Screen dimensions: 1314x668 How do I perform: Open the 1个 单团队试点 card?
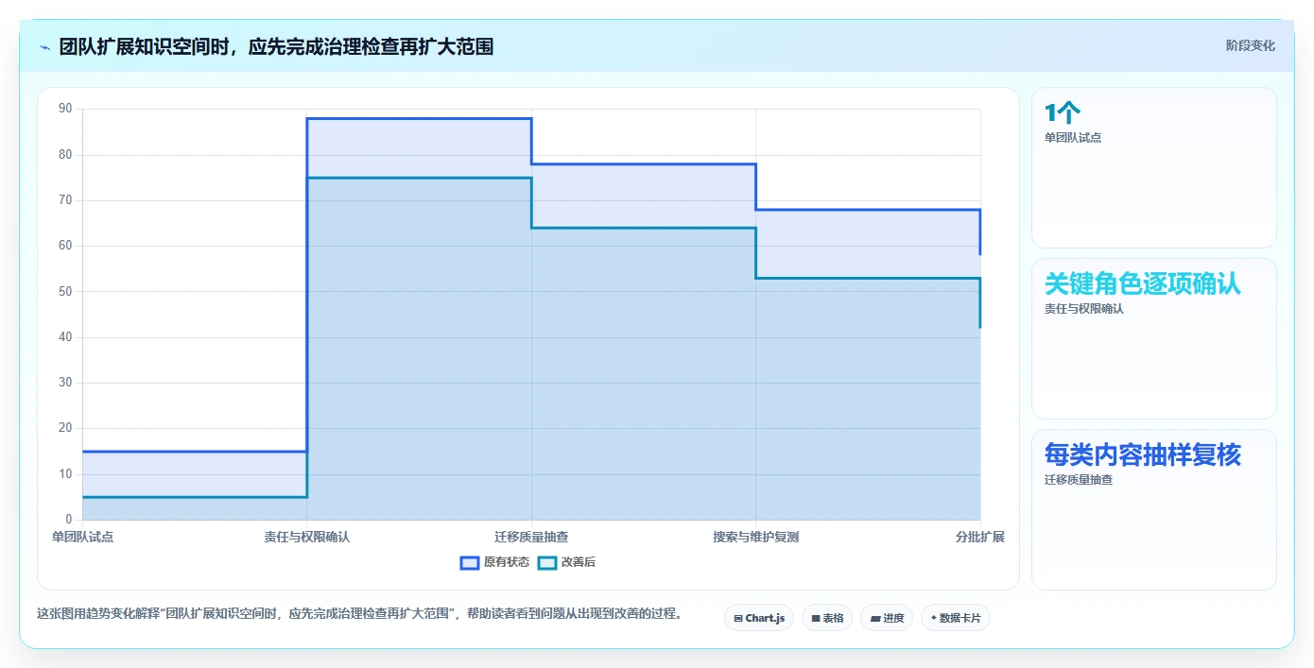[1154, 168]
